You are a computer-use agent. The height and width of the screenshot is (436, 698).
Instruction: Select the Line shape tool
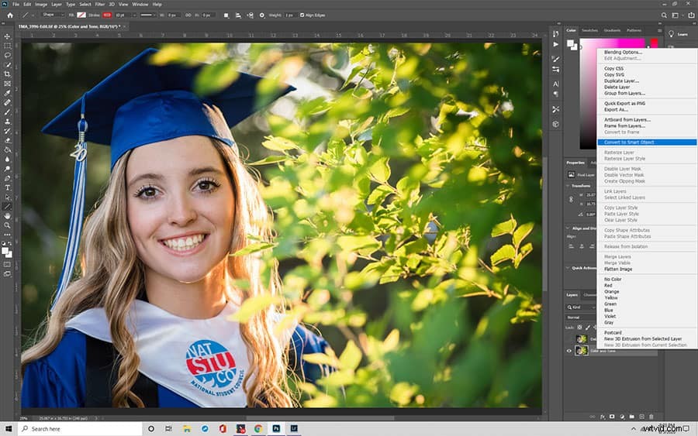[x=7, y=206]
